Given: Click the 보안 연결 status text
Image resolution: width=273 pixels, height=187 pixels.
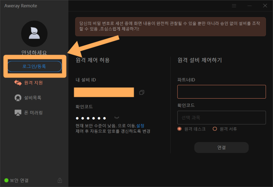Looking at the screenshot, I should click(19, 181).
